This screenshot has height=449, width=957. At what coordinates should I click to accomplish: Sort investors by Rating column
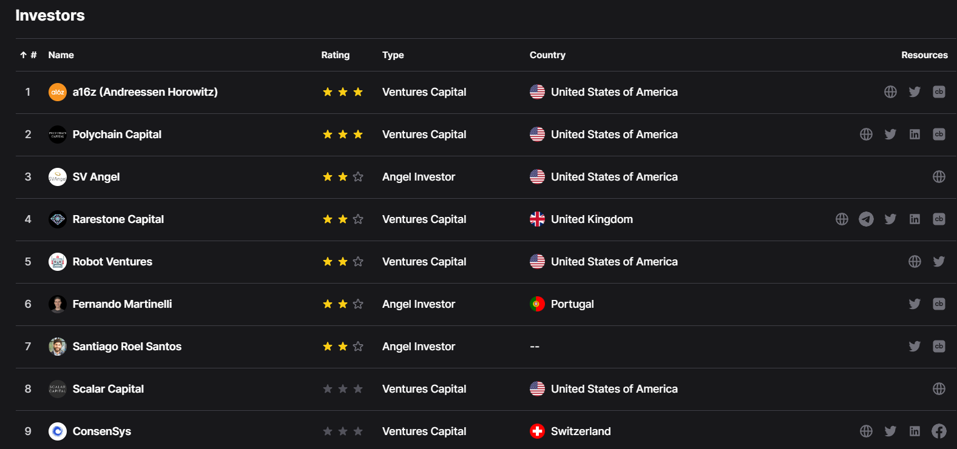(x=335, y=55)
